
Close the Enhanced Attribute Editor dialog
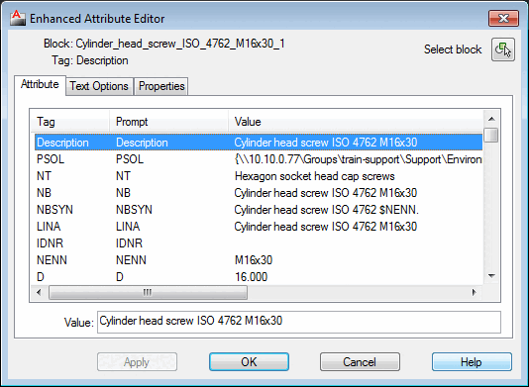point(503,18)
